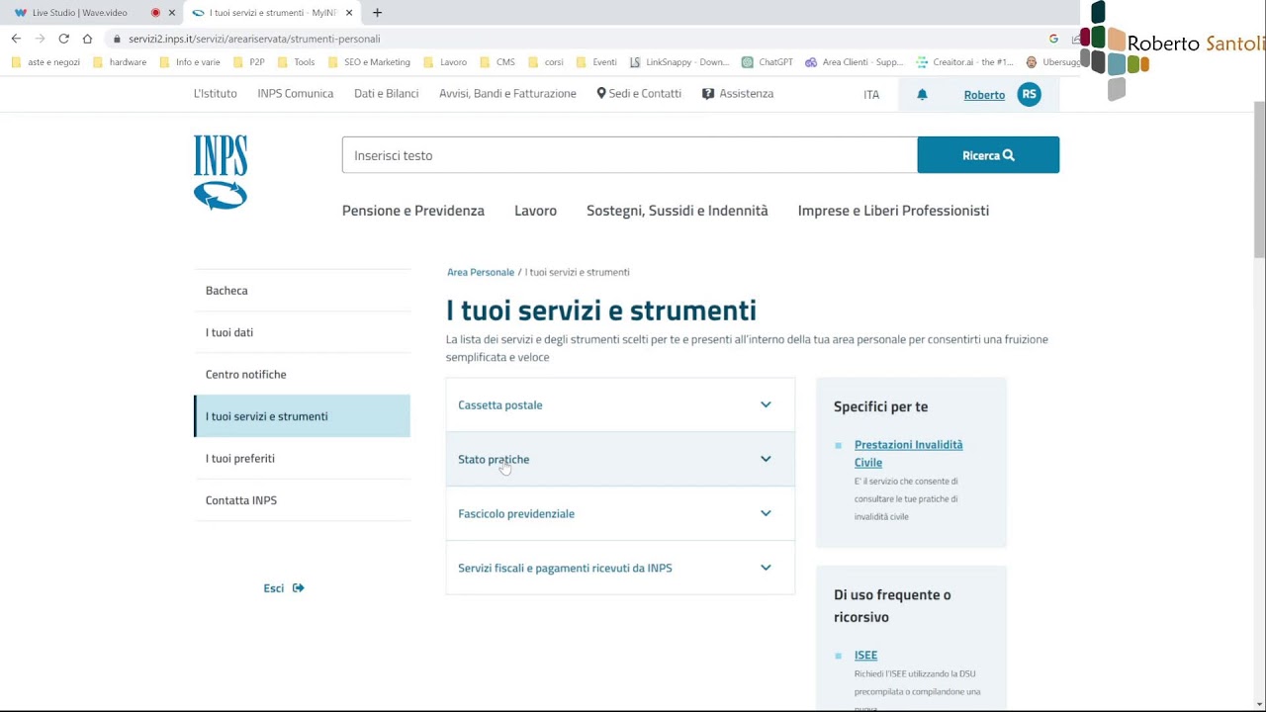The width and height of the screenshot is (1266, 712).
Task: Open the Area Clienti bookmark
Action: (x=855, y=61)
